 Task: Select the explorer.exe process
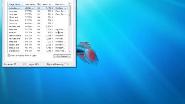point(38,27)
